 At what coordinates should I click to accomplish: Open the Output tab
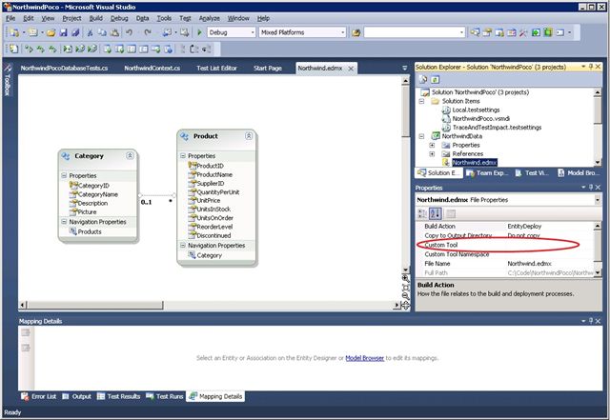point(76,396)
